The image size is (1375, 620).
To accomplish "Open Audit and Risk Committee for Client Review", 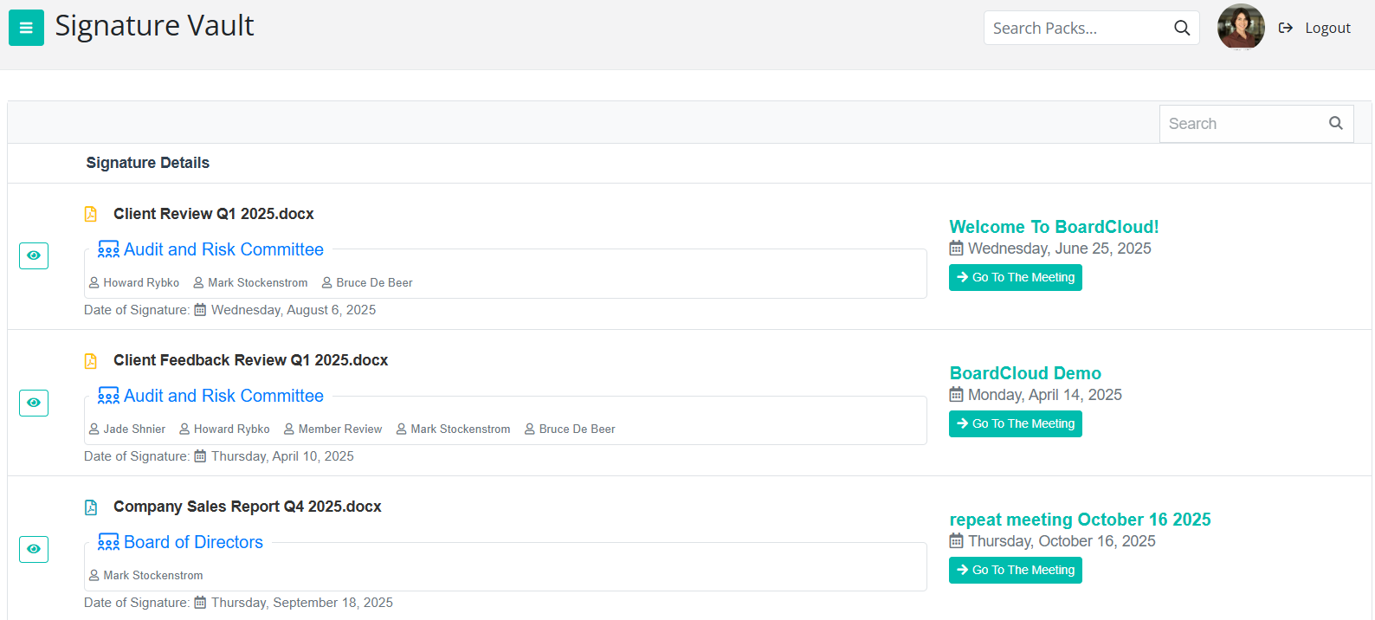I will (223, 249).
